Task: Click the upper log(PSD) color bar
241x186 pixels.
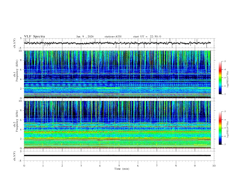Action: pyautogui.click(x=220, y=78)
